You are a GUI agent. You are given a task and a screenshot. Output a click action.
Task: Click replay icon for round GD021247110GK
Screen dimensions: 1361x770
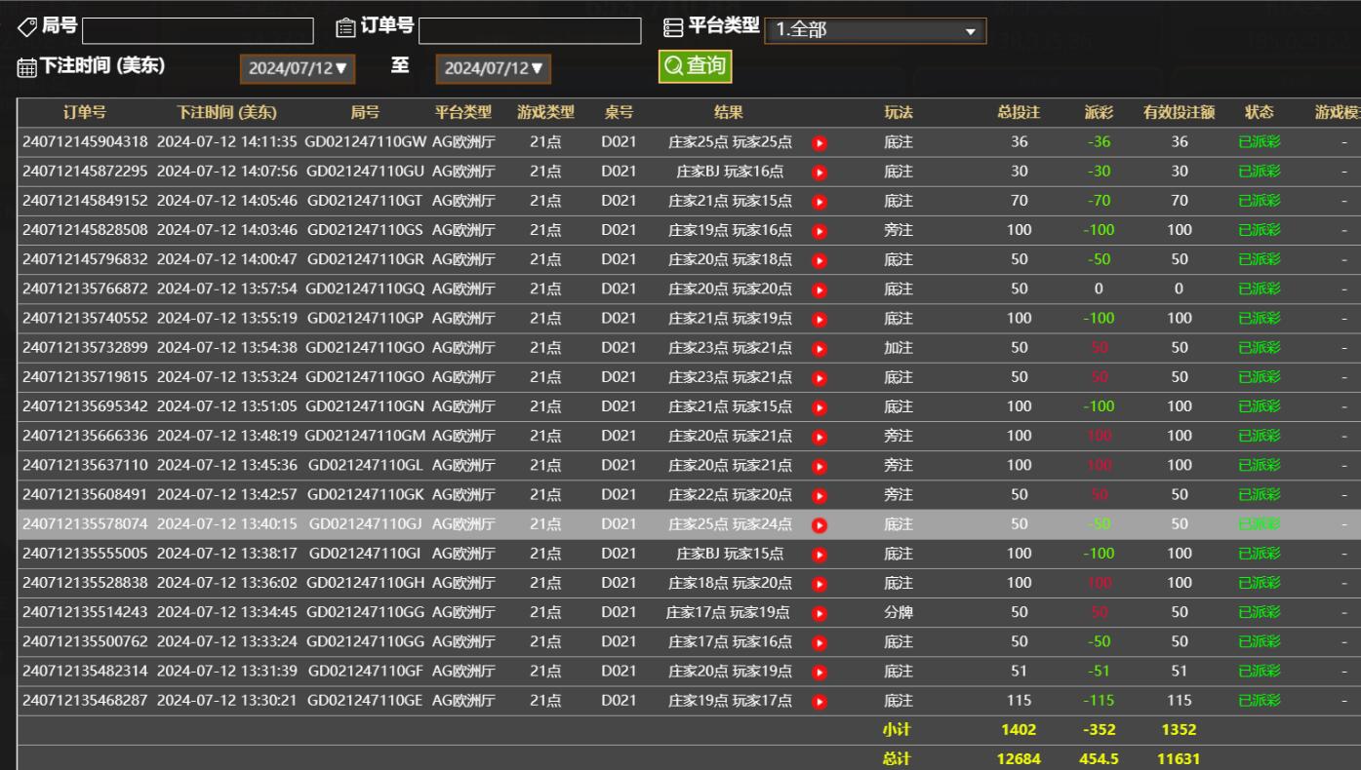tap(820, 495)
